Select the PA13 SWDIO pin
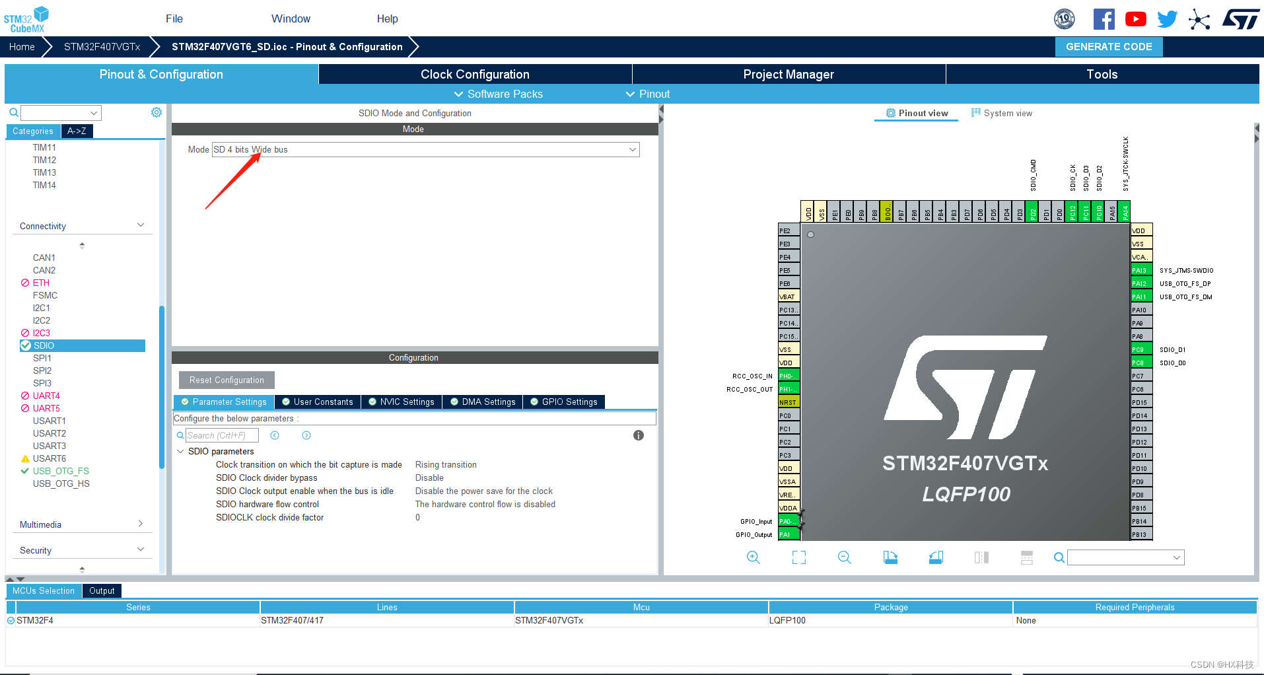 1141,270
